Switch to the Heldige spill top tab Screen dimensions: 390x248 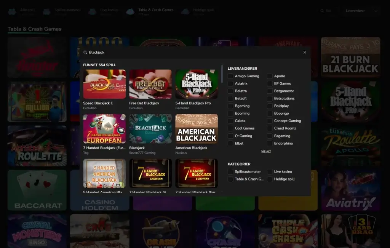(x=198, y=11)
